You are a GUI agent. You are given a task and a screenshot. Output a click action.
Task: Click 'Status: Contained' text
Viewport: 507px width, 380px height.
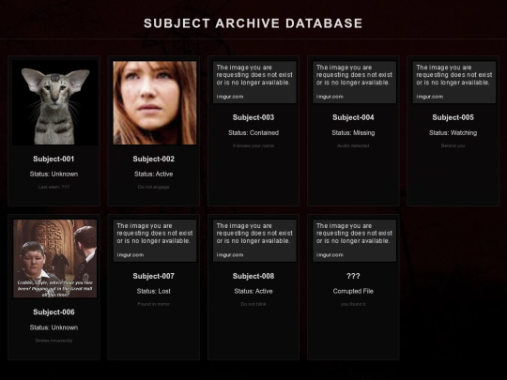click(253, 133)
